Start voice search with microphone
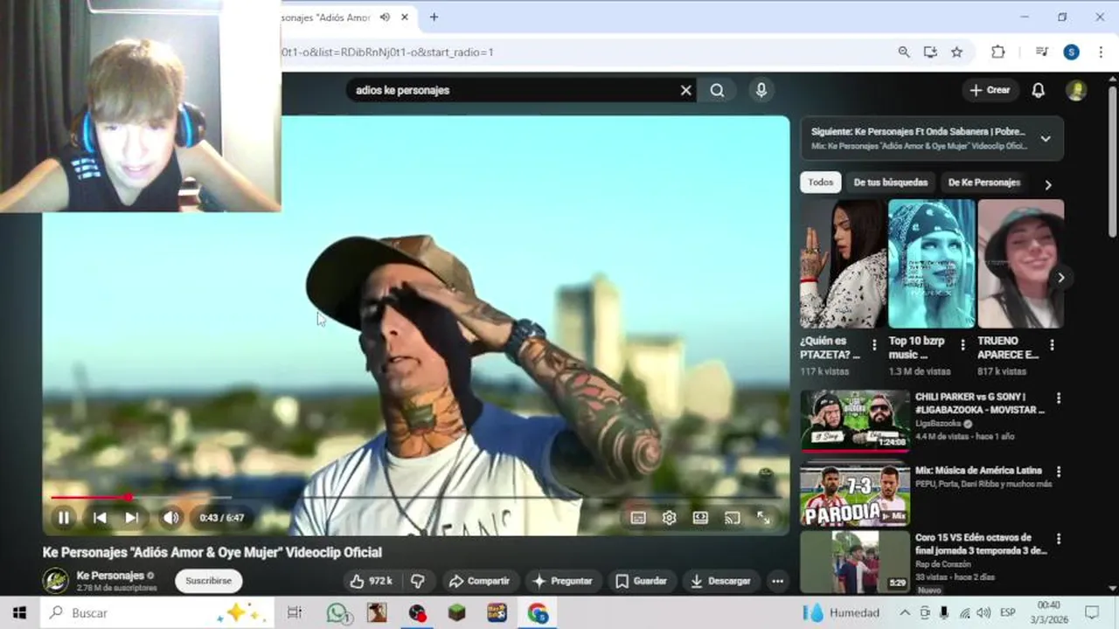 (x=761, y=90)
